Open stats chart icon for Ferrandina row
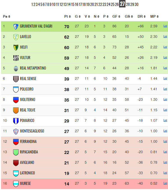 (165, 141)
